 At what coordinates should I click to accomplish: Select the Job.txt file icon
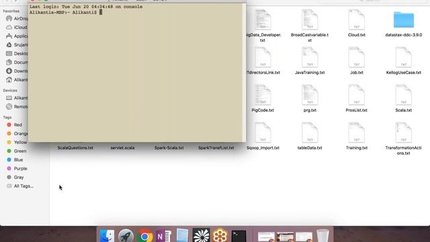point(357,57)
